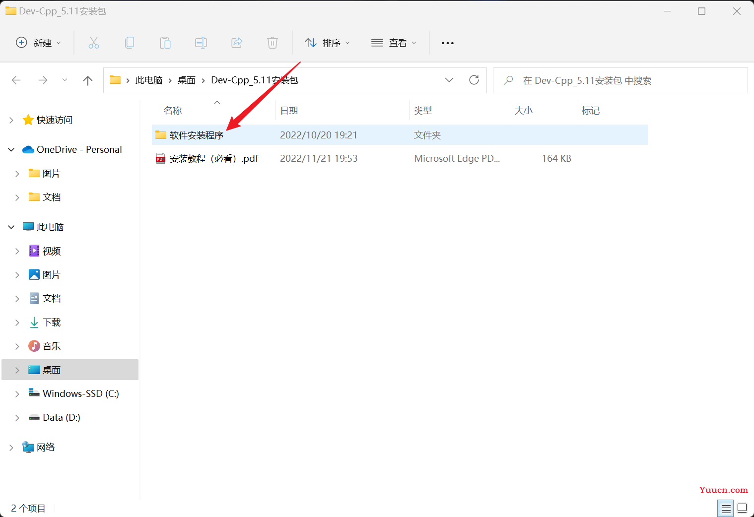Select 桌面 in the sidebar
The height and width of the screenshot is (517, 754).
pyautogui.click(x=52, y=370)
